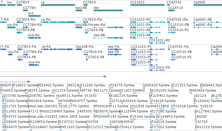This screenshot has height=131, width=222.
Task: Select the Ice-PA protein bar
Action: (x=11, y=55)
